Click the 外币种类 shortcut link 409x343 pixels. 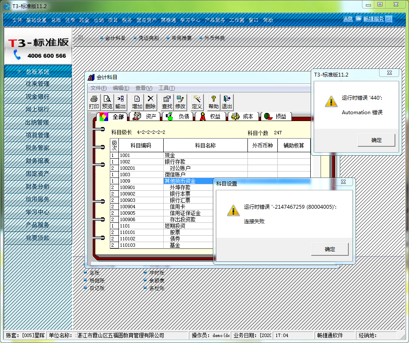(215, 38)
